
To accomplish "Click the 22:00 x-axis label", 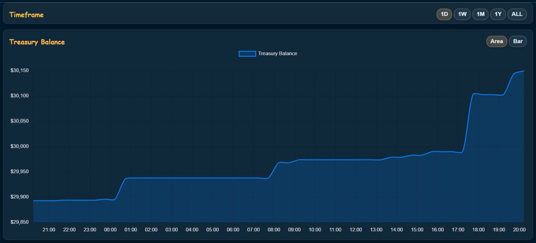I will 69,230.
